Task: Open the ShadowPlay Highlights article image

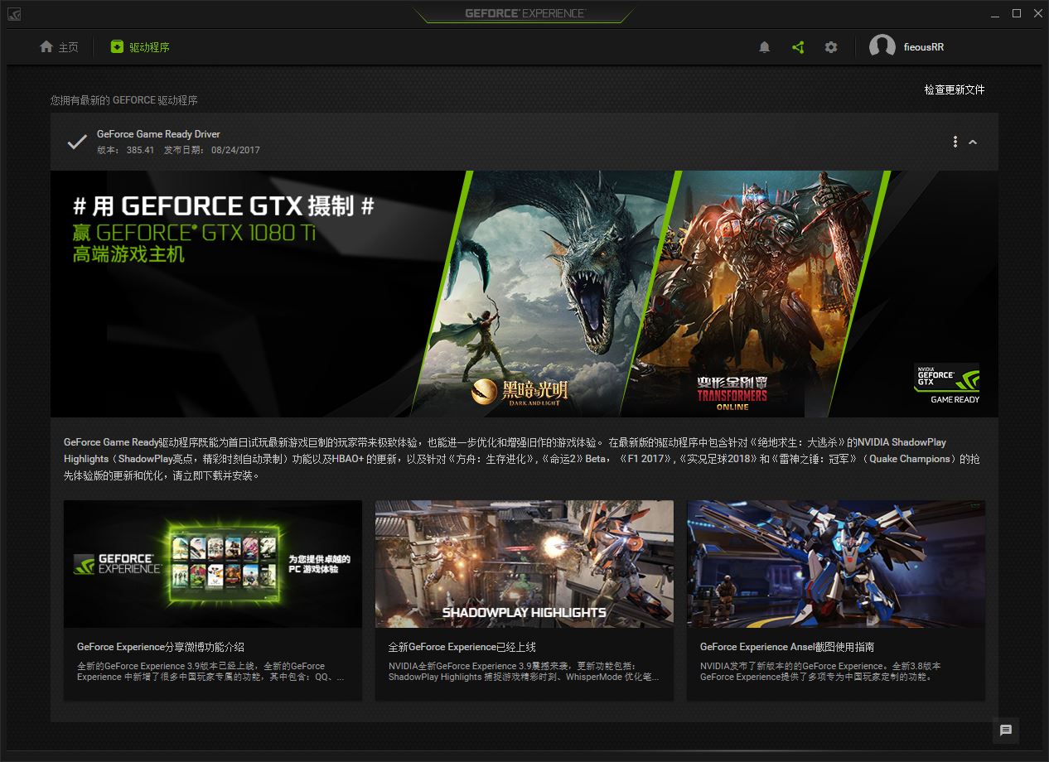Action: pos(524,563)
